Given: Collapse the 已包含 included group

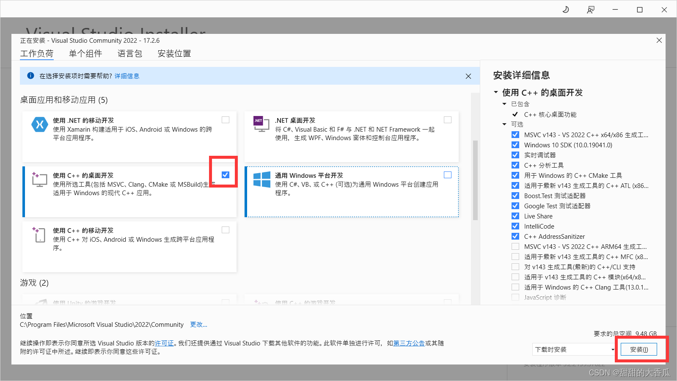Looking at the screenshot, I should (x=504, y=104).
